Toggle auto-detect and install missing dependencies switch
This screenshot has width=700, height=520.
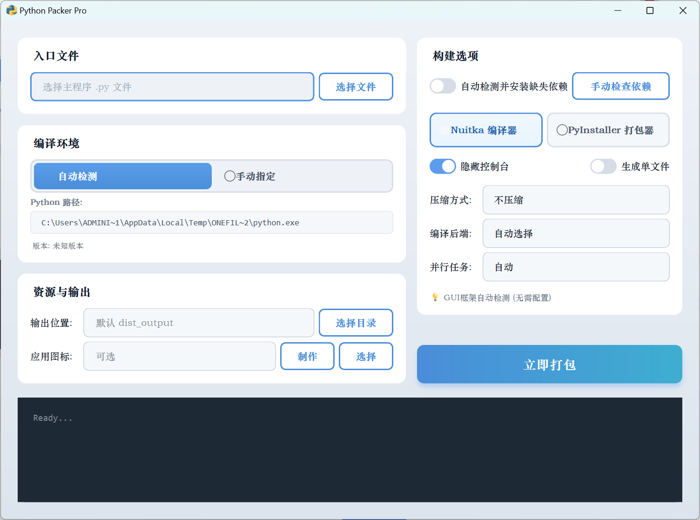443,86
